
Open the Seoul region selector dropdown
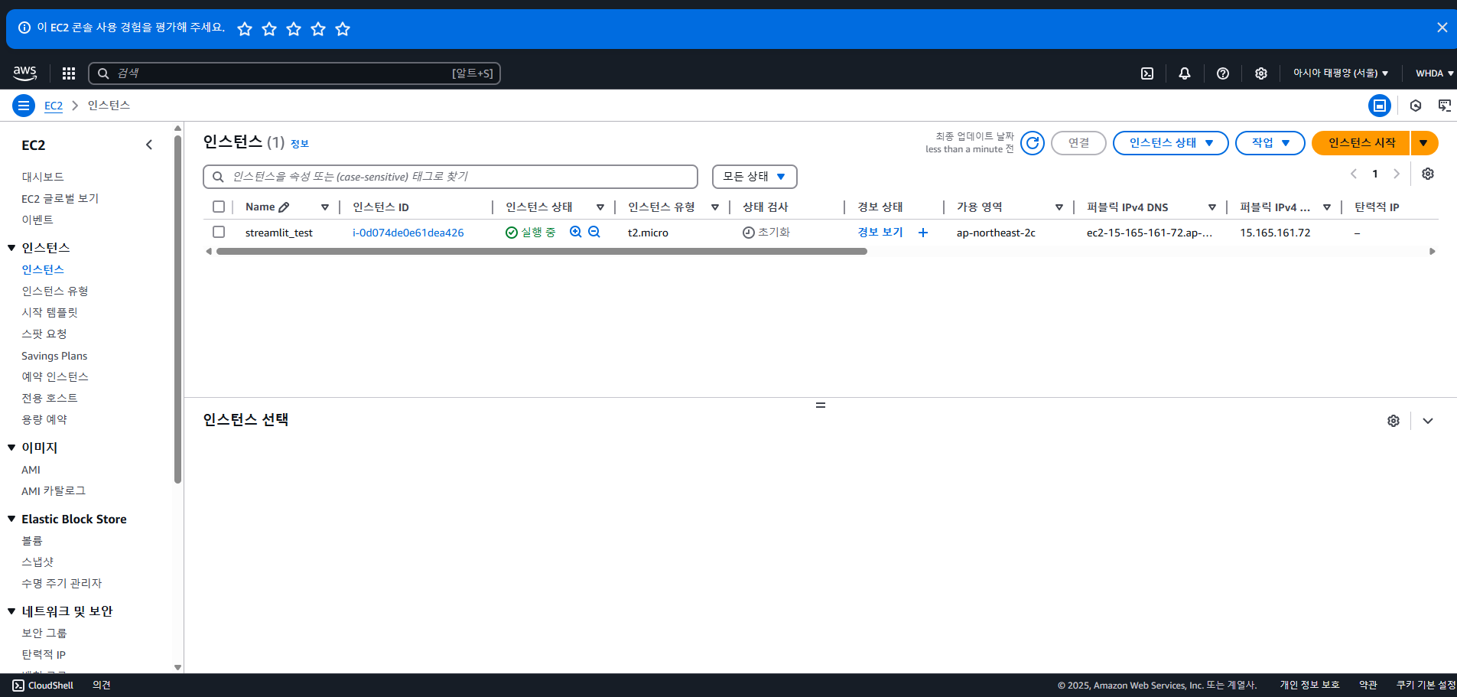click(1341, 73)
